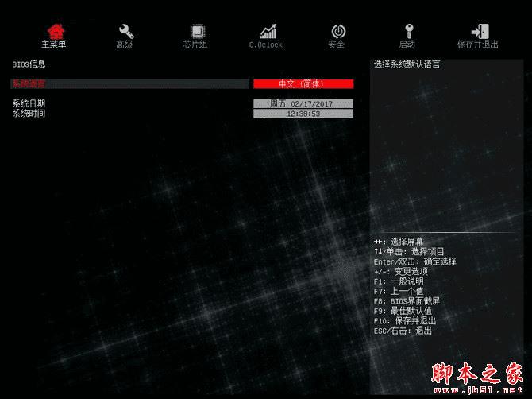Switch to the 高级 tab label
Image resolution: width=532 pixels, height=399 pixels.
click(124, 45)
